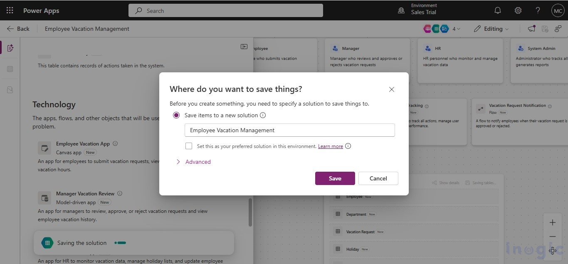Expand the Advanced section
Viewport: 568px width, 264px height.
coord(193,162)
